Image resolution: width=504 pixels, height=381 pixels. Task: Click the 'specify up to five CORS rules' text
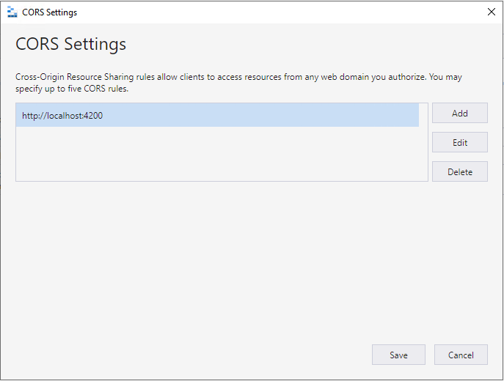[72, 89]
